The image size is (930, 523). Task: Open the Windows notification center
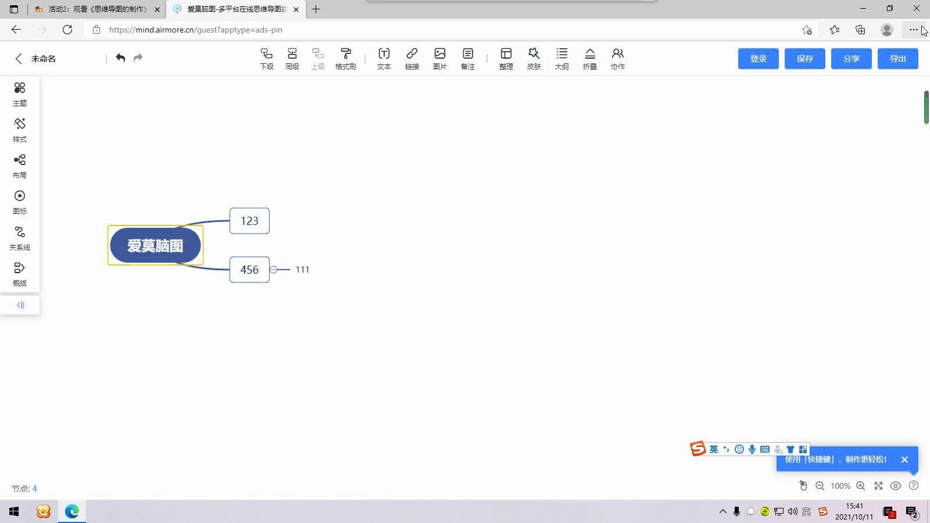pos(911,512)
